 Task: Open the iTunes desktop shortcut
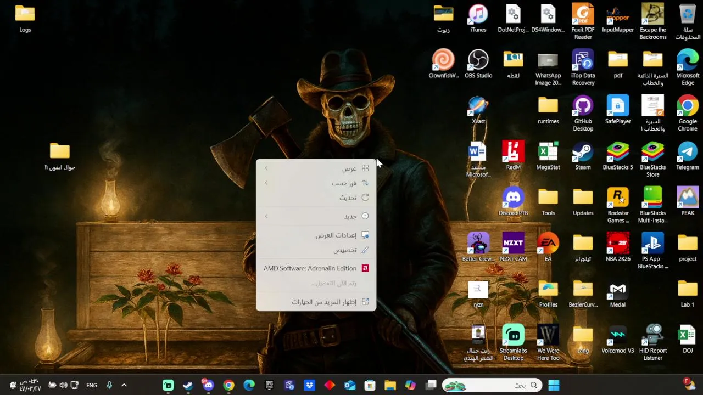coord(478,18)
